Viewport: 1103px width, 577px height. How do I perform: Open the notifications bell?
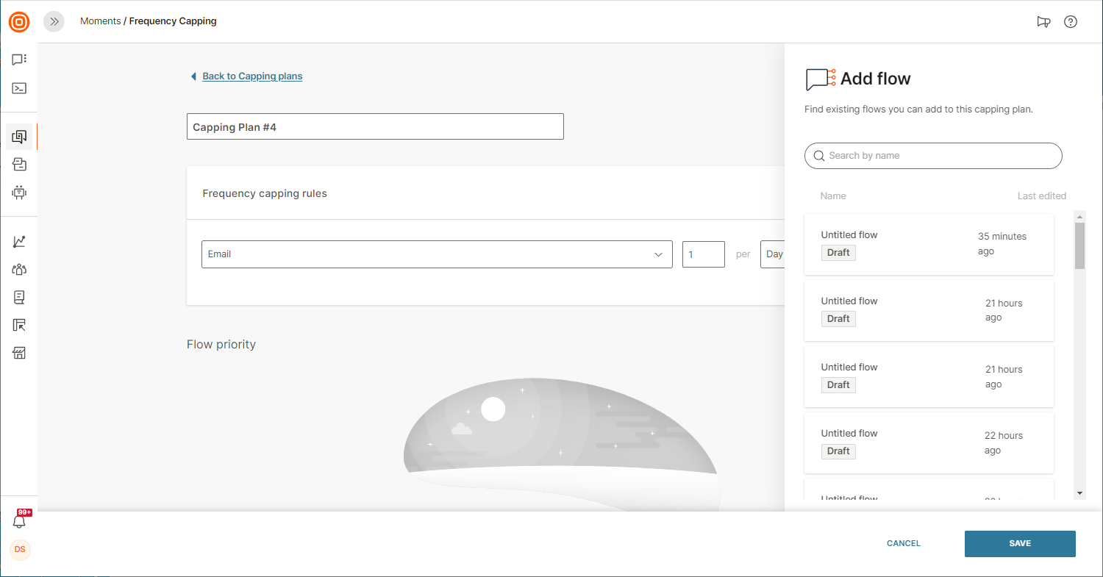[x=20, y=521]
